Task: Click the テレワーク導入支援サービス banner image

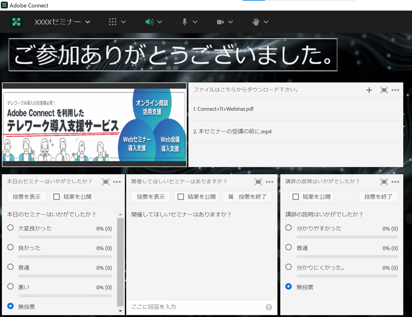Action: click(x=94, y=125)
